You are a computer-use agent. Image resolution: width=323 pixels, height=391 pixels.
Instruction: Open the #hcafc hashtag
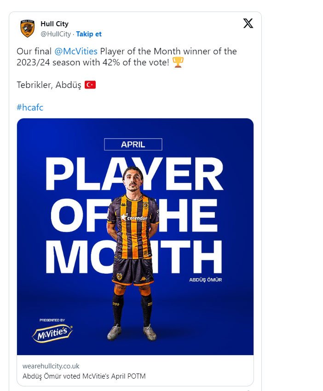[30, 107]
